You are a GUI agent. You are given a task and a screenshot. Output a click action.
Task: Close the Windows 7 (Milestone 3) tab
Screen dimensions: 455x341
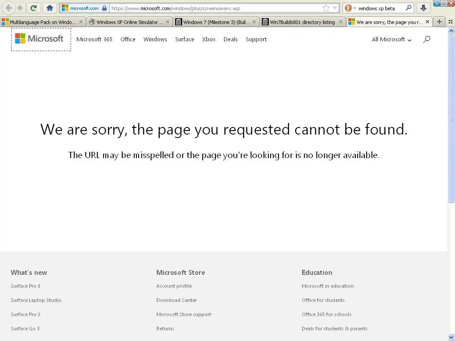coord(254,22)
